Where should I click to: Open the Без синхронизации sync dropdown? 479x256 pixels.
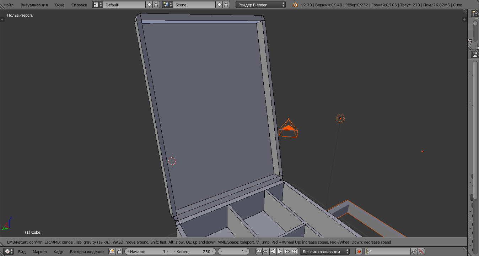[x=325, y=252]
